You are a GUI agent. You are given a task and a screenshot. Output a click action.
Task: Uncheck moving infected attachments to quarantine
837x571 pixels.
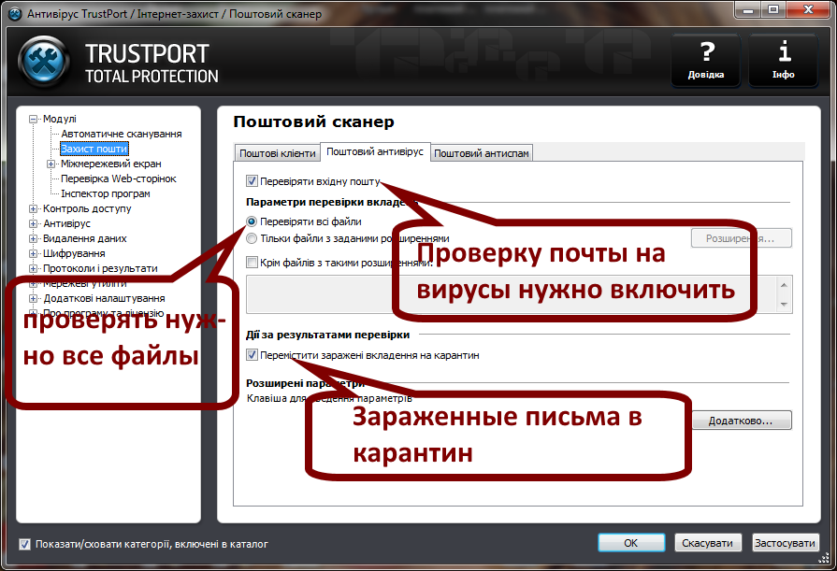(251, 354)
